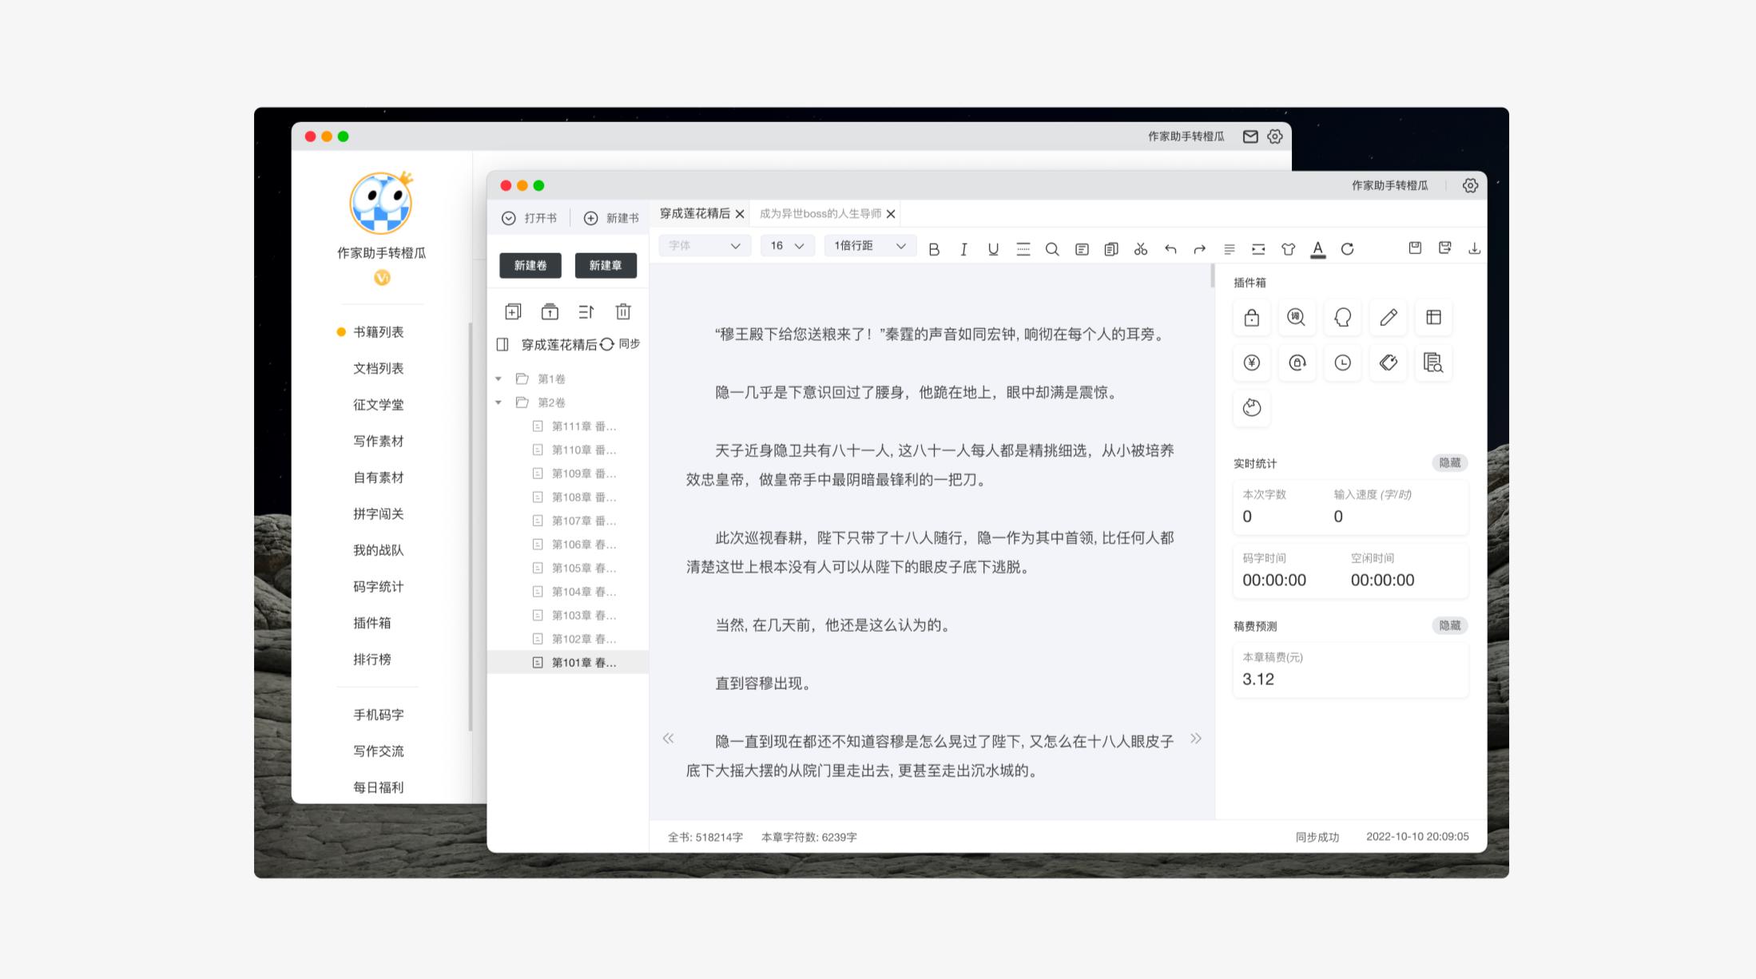This screenshot has width=1756, height=979.
Task: Save the chapter via the save icon
Action: coord(1415,248)
